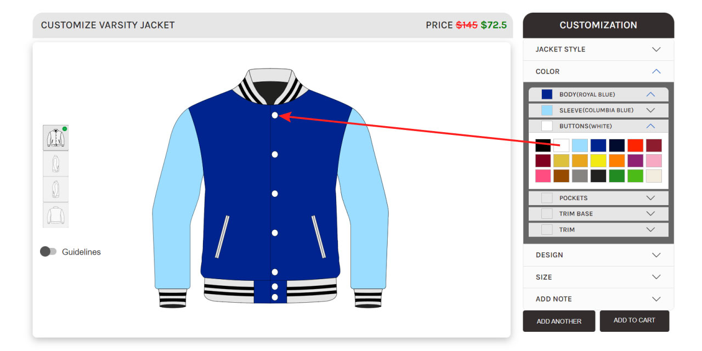Expand the Trim Base color options
This screenshot has height=351, width=702.
598,214
